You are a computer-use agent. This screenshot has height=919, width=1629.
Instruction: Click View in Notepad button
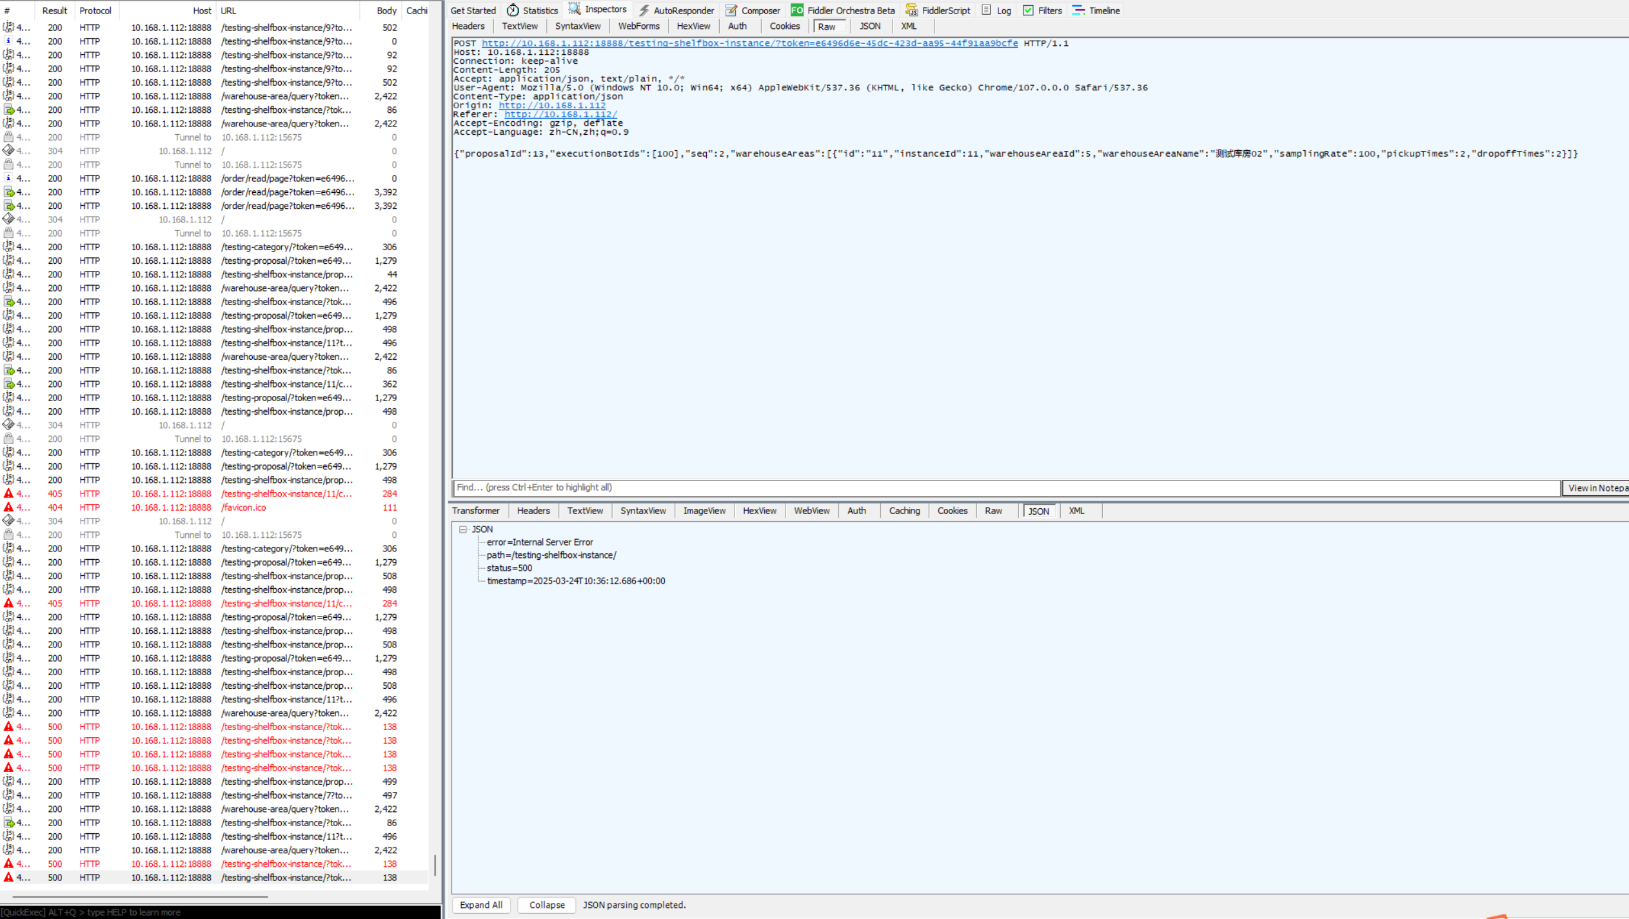[1597, 488]
